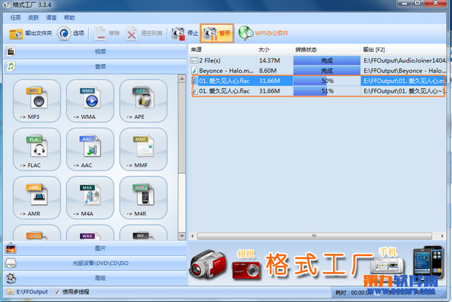Open the 帮助 help menu
This screenshot has width=452, height=302.
69,18
